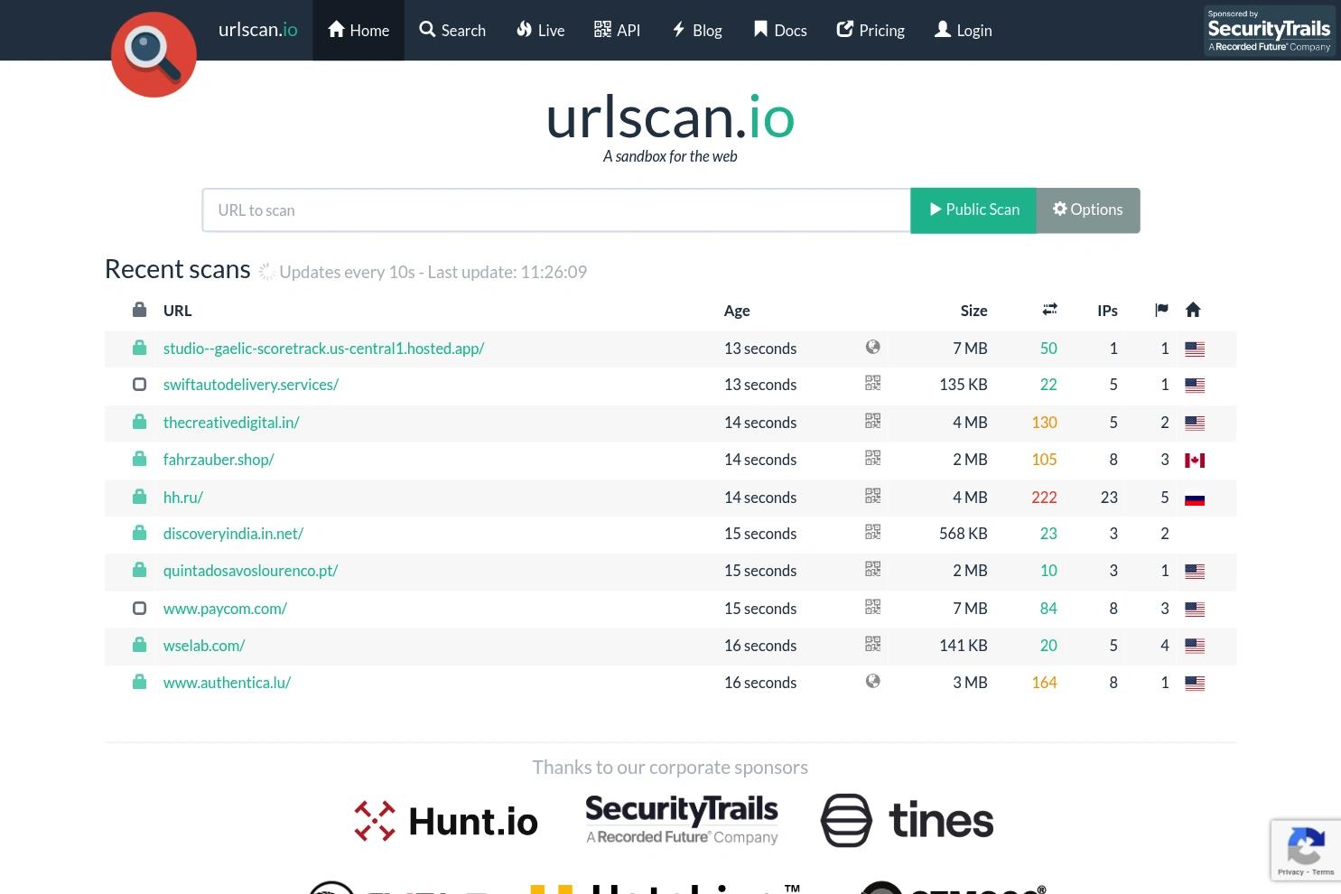Click the "222" requests count for hh.ru
Screen dimensions: 1341x894
tap(1044, 498)
